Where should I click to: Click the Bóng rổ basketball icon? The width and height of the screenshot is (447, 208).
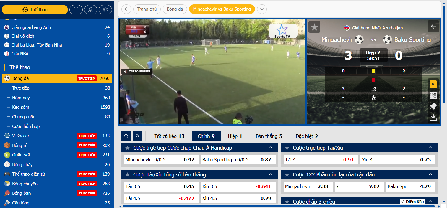(7, 145)
